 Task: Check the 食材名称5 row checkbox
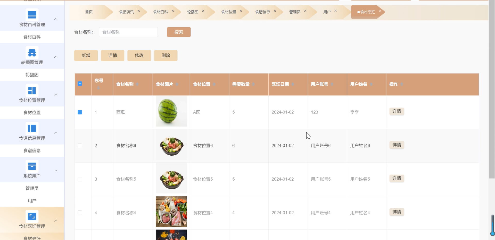click(80, 179)
